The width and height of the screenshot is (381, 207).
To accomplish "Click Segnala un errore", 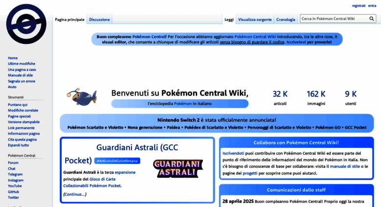I will (x=22, y=81).
